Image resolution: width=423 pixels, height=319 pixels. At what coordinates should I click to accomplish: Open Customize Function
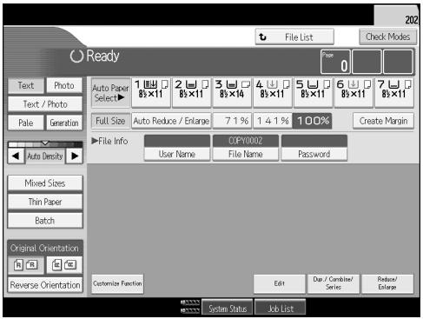(117, 283)
